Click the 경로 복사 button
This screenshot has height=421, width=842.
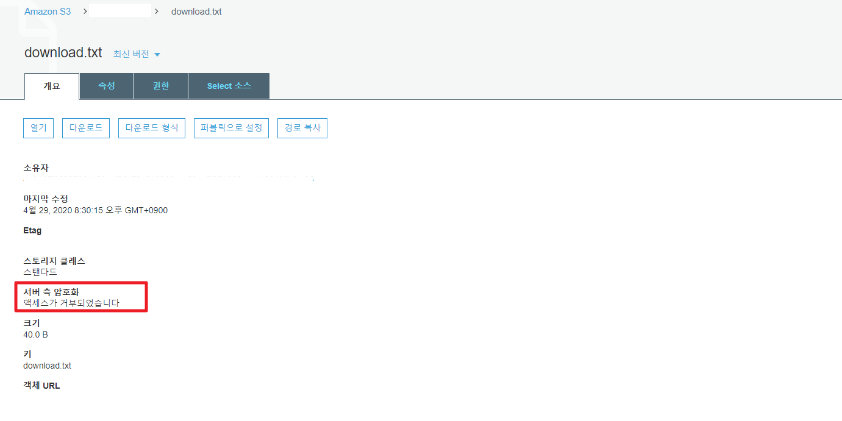click(302, 128)
